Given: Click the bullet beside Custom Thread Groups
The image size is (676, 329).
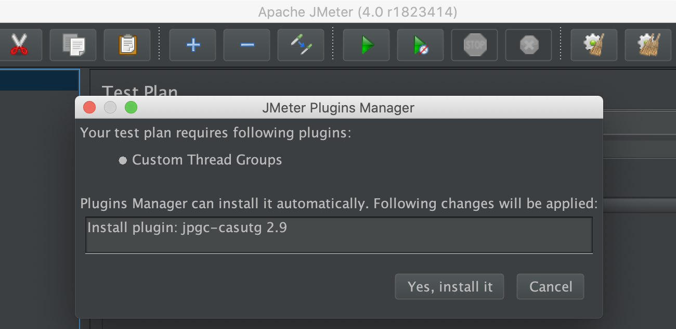Looking at the screenshot, I should pyautogui.click(x=123, y=160).
